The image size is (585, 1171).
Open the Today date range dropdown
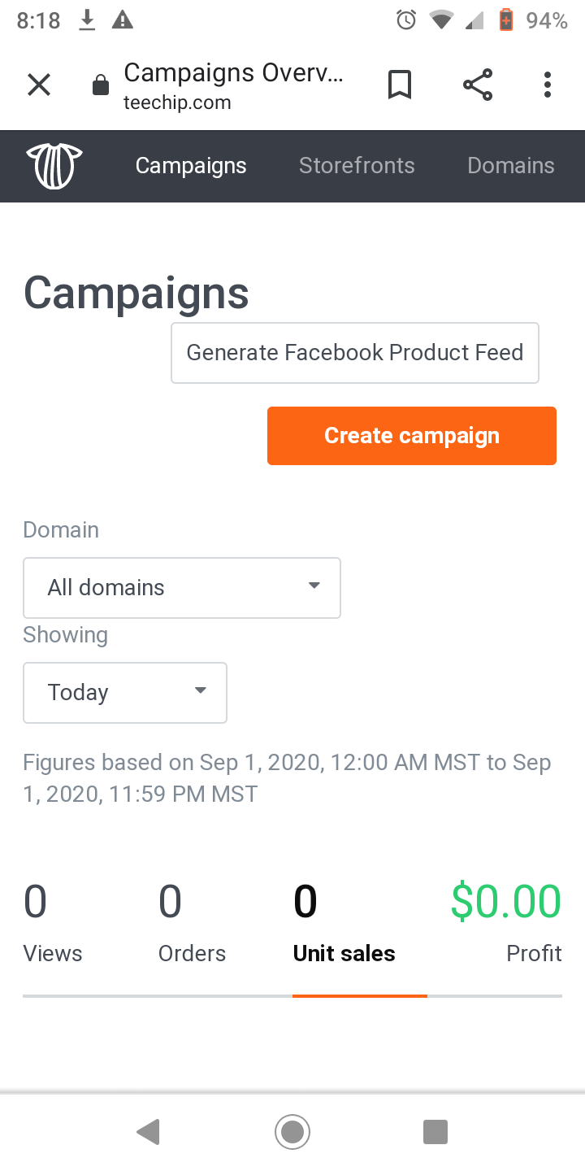point(125,693)
